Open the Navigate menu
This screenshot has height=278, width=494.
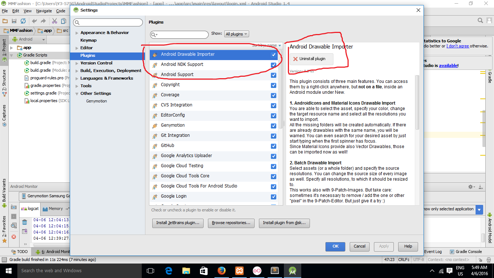44,11
